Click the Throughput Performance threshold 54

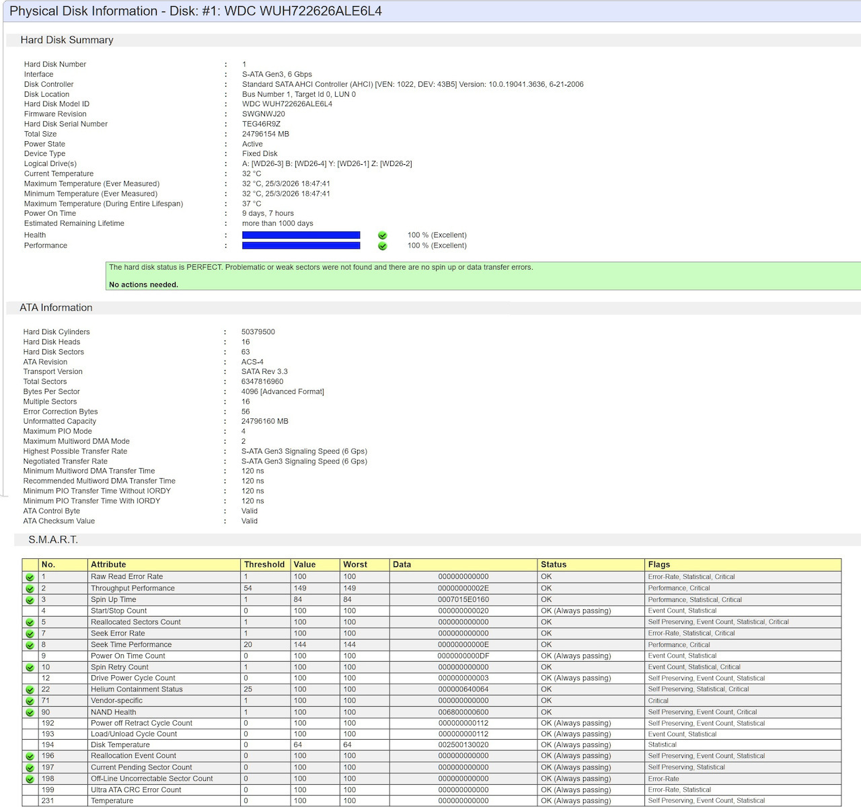248,588
